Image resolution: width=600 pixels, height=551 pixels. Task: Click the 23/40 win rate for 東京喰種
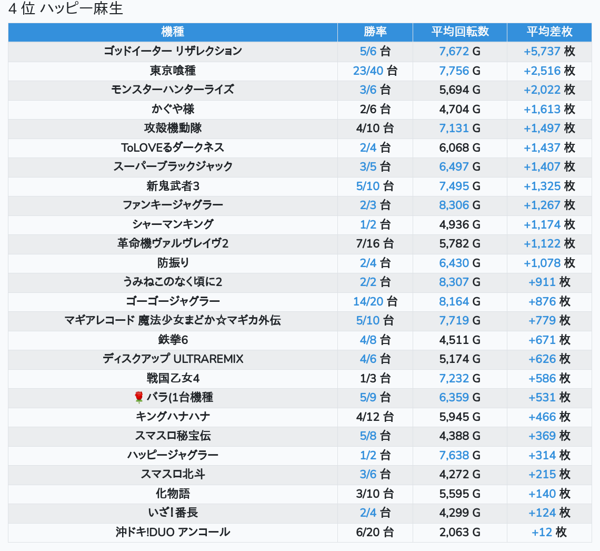(368, 71)
